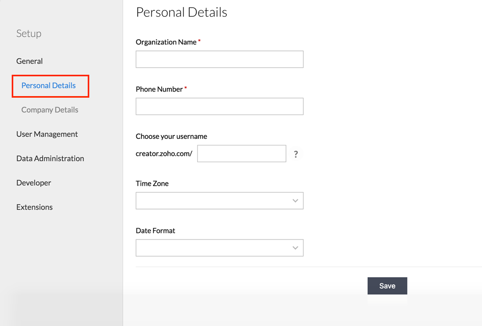Click the Organization Name label
Screen dimensions: 482x326
pos(166,42)
